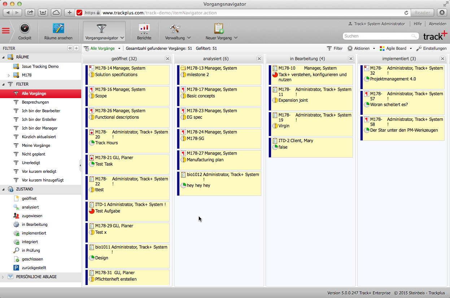Close the 'analysiert (6)' column

259,58
